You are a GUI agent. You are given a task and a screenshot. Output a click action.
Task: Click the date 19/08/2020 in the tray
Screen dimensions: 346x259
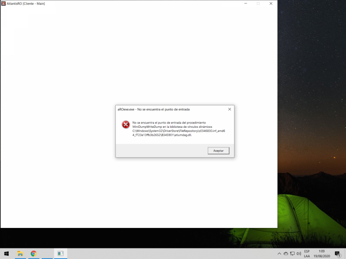click(321, 256)
